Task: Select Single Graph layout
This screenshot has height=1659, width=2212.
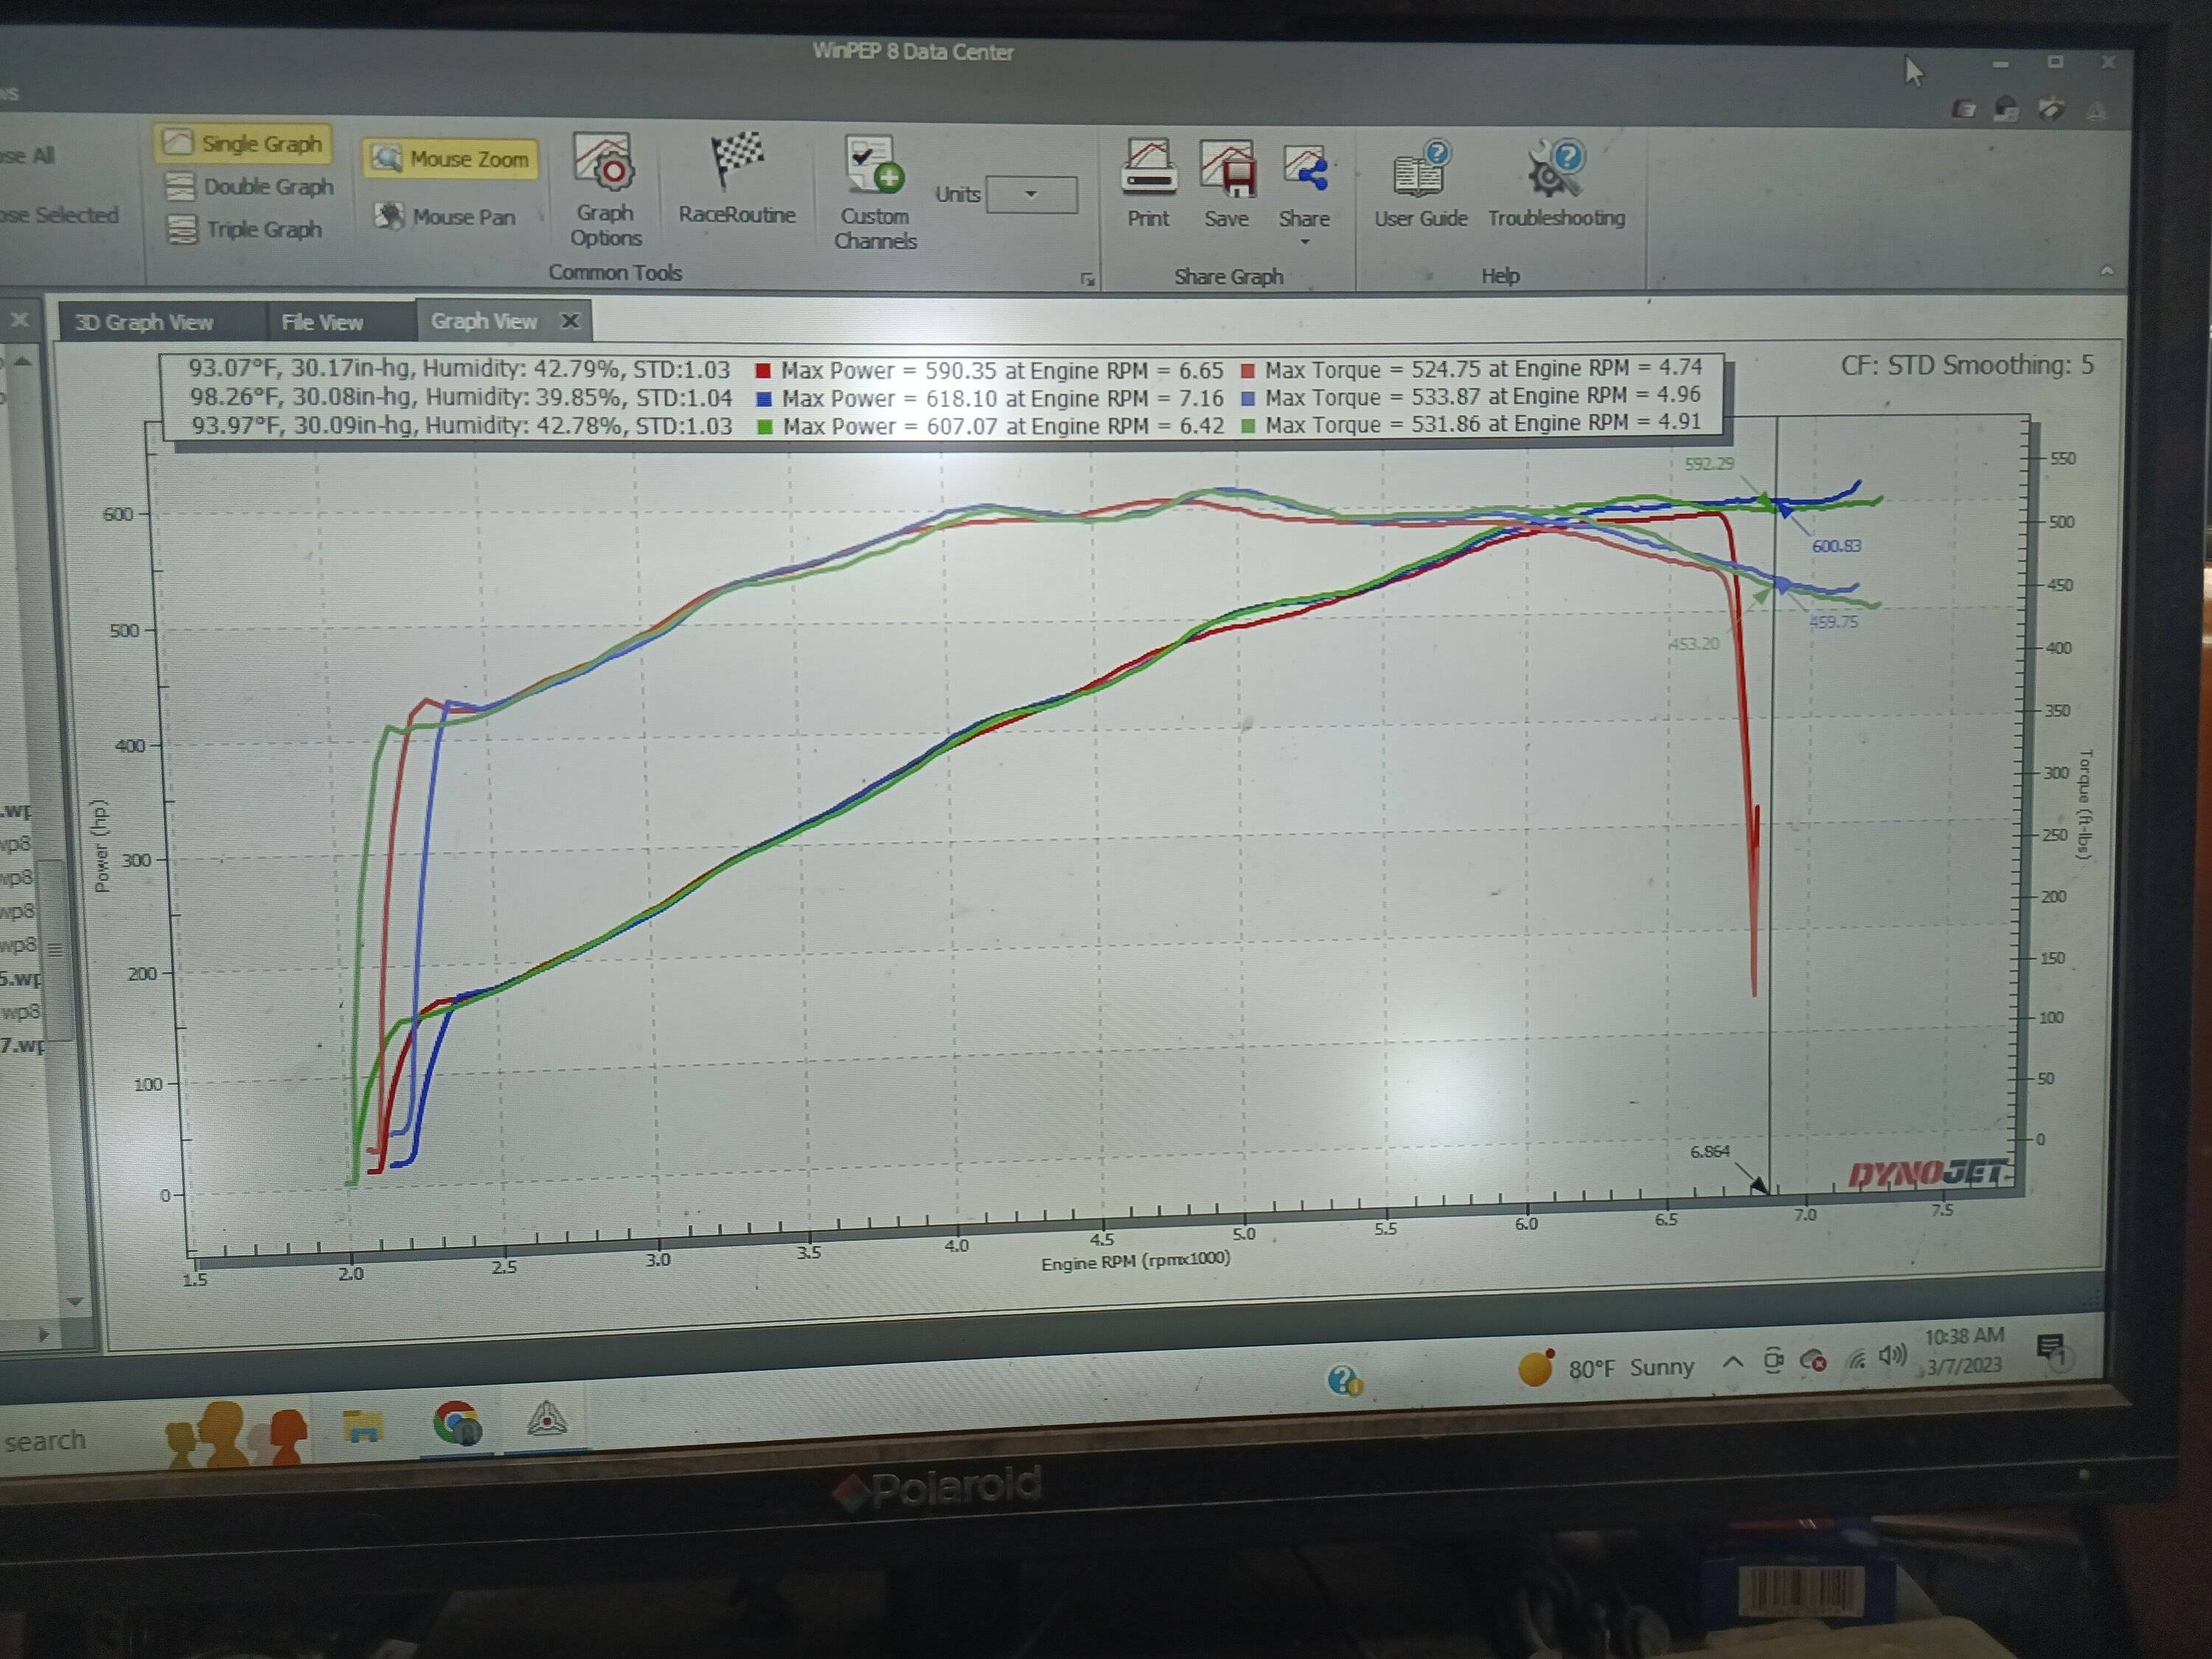Action: pyautogui.click(x=243, y=143)
